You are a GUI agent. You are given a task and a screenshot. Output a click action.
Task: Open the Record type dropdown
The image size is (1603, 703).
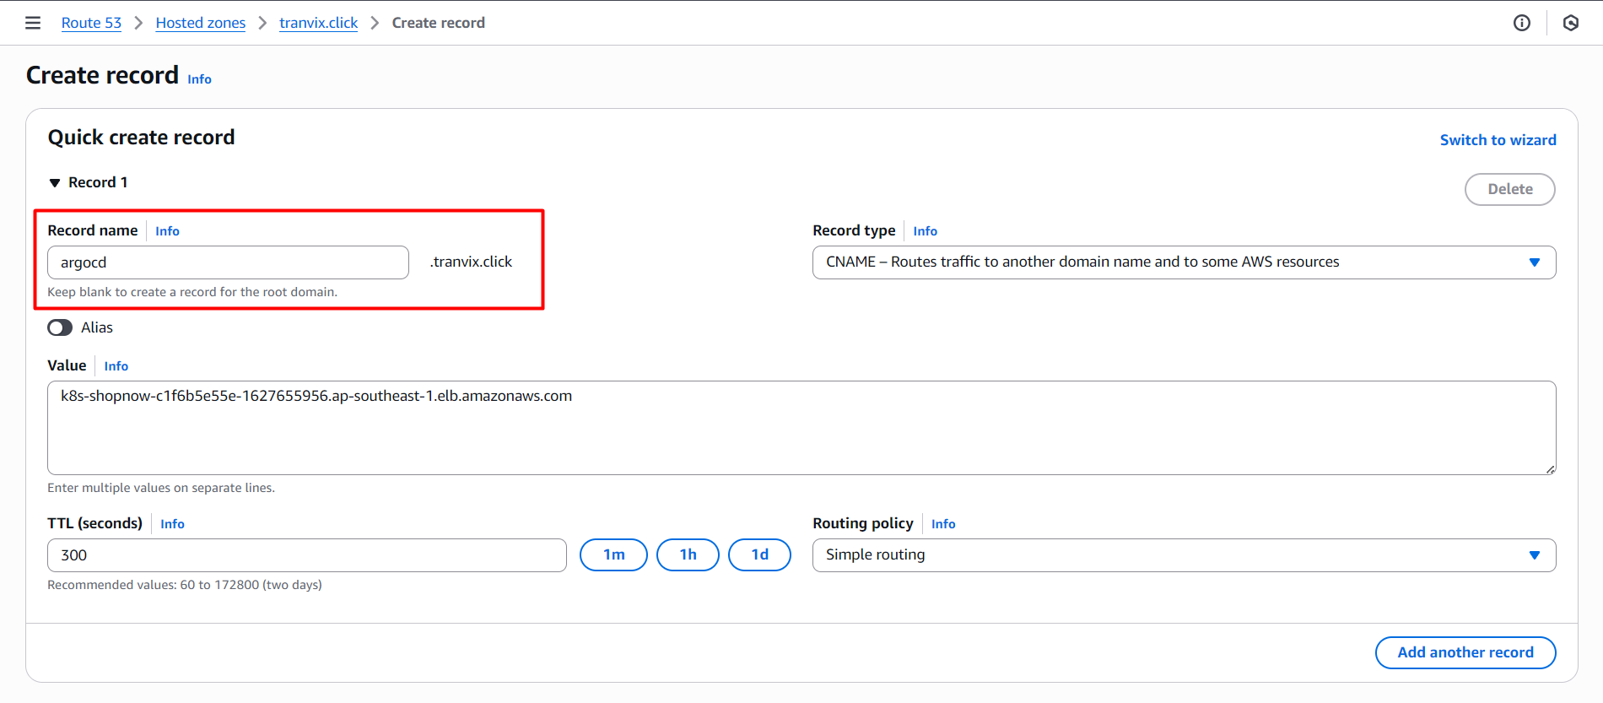pos(1183,262)
